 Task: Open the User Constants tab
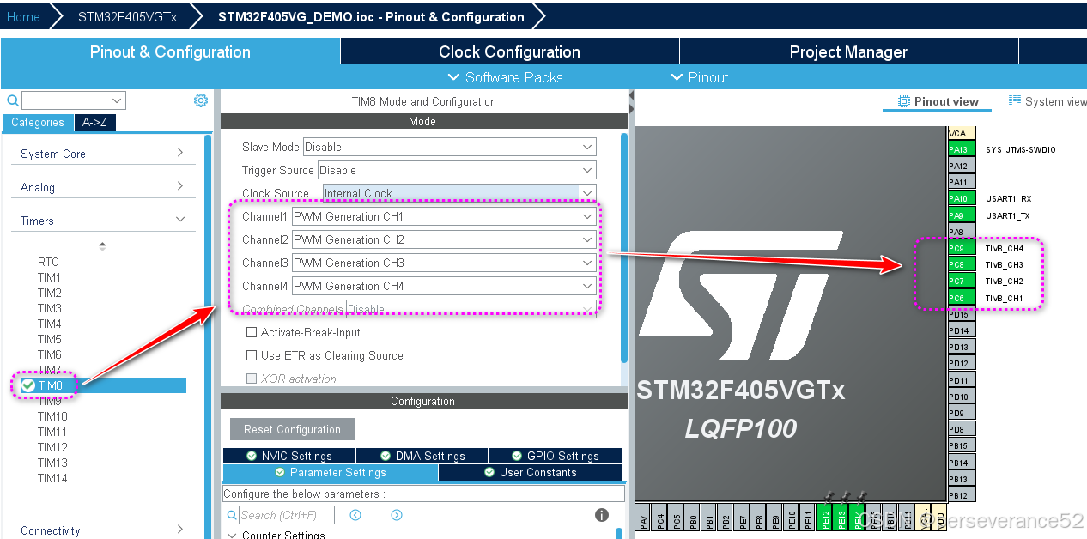[531, 472]
